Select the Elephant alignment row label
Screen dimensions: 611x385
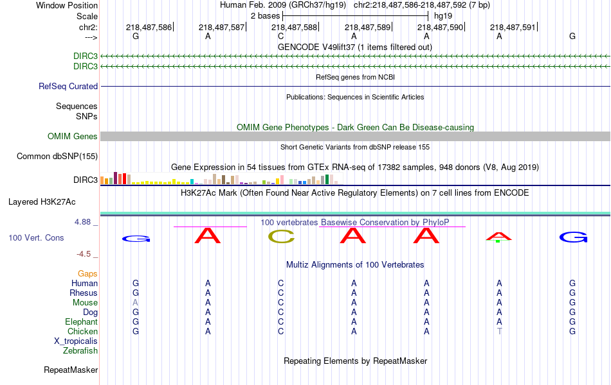(x=82, y=322)
